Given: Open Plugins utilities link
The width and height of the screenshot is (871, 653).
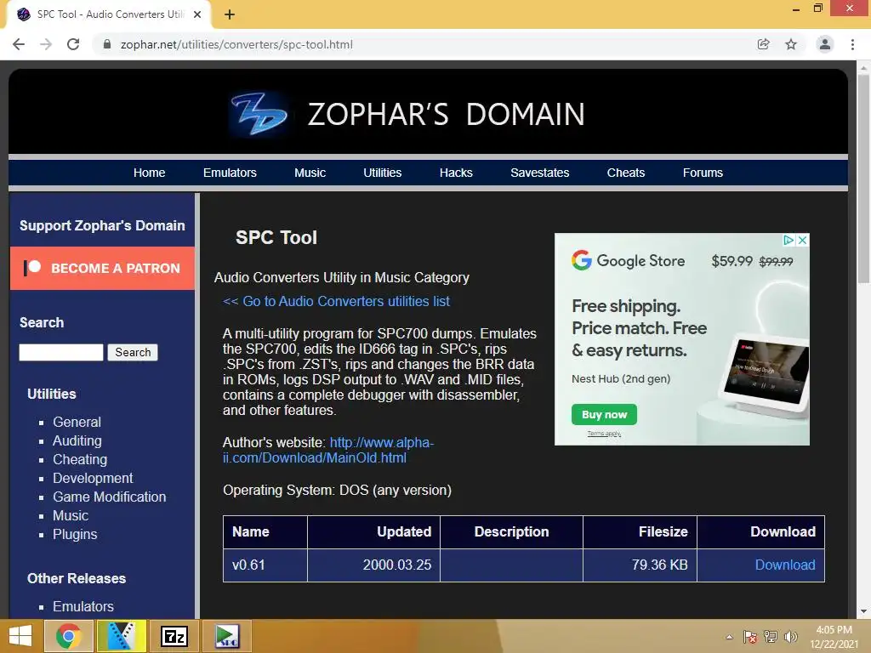Looking at the screenshot, I should pyautogui.click(x=75, y=535).
